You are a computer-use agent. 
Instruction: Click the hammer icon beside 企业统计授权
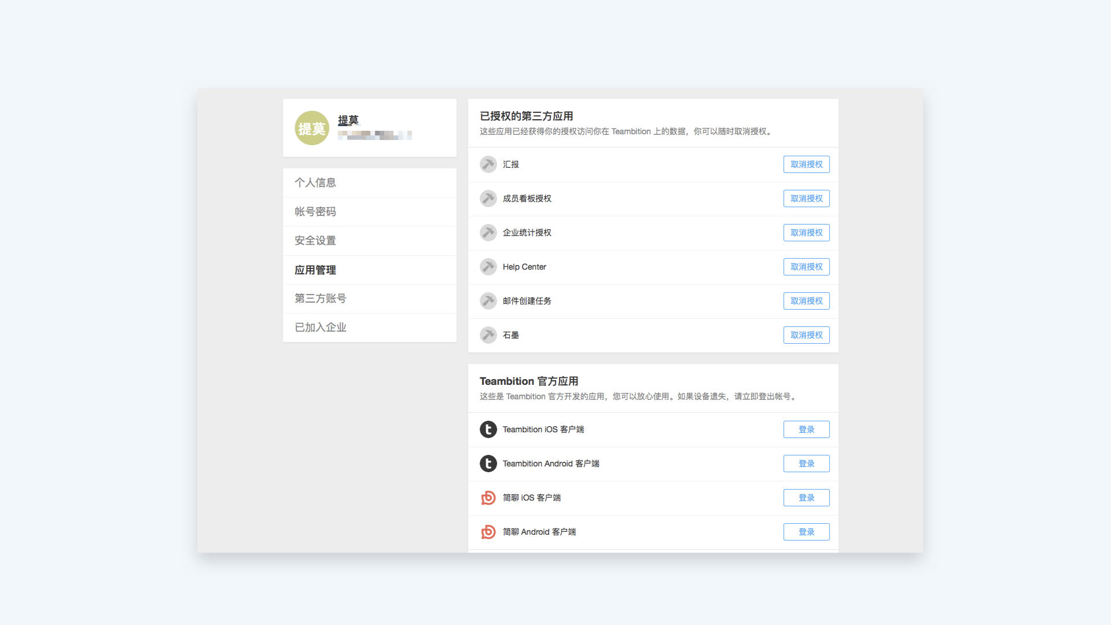(488, 233)
